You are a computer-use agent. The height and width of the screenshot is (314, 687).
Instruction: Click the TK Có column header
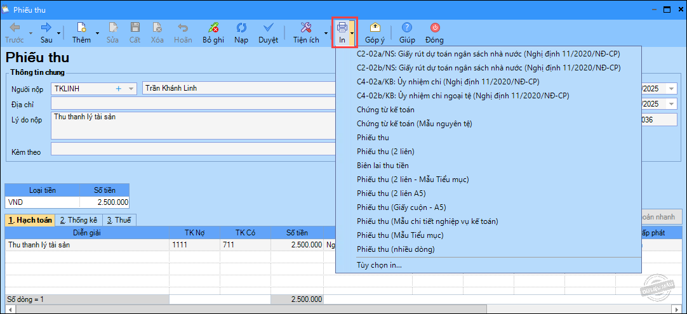pos(245,233)
